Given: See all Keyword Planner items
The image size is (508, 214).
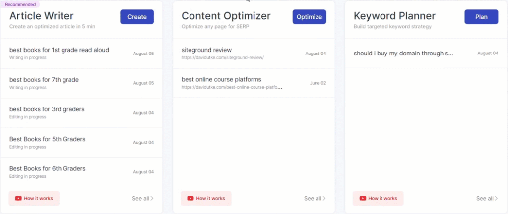Looking at the screenshot, I should coord(487,198).
